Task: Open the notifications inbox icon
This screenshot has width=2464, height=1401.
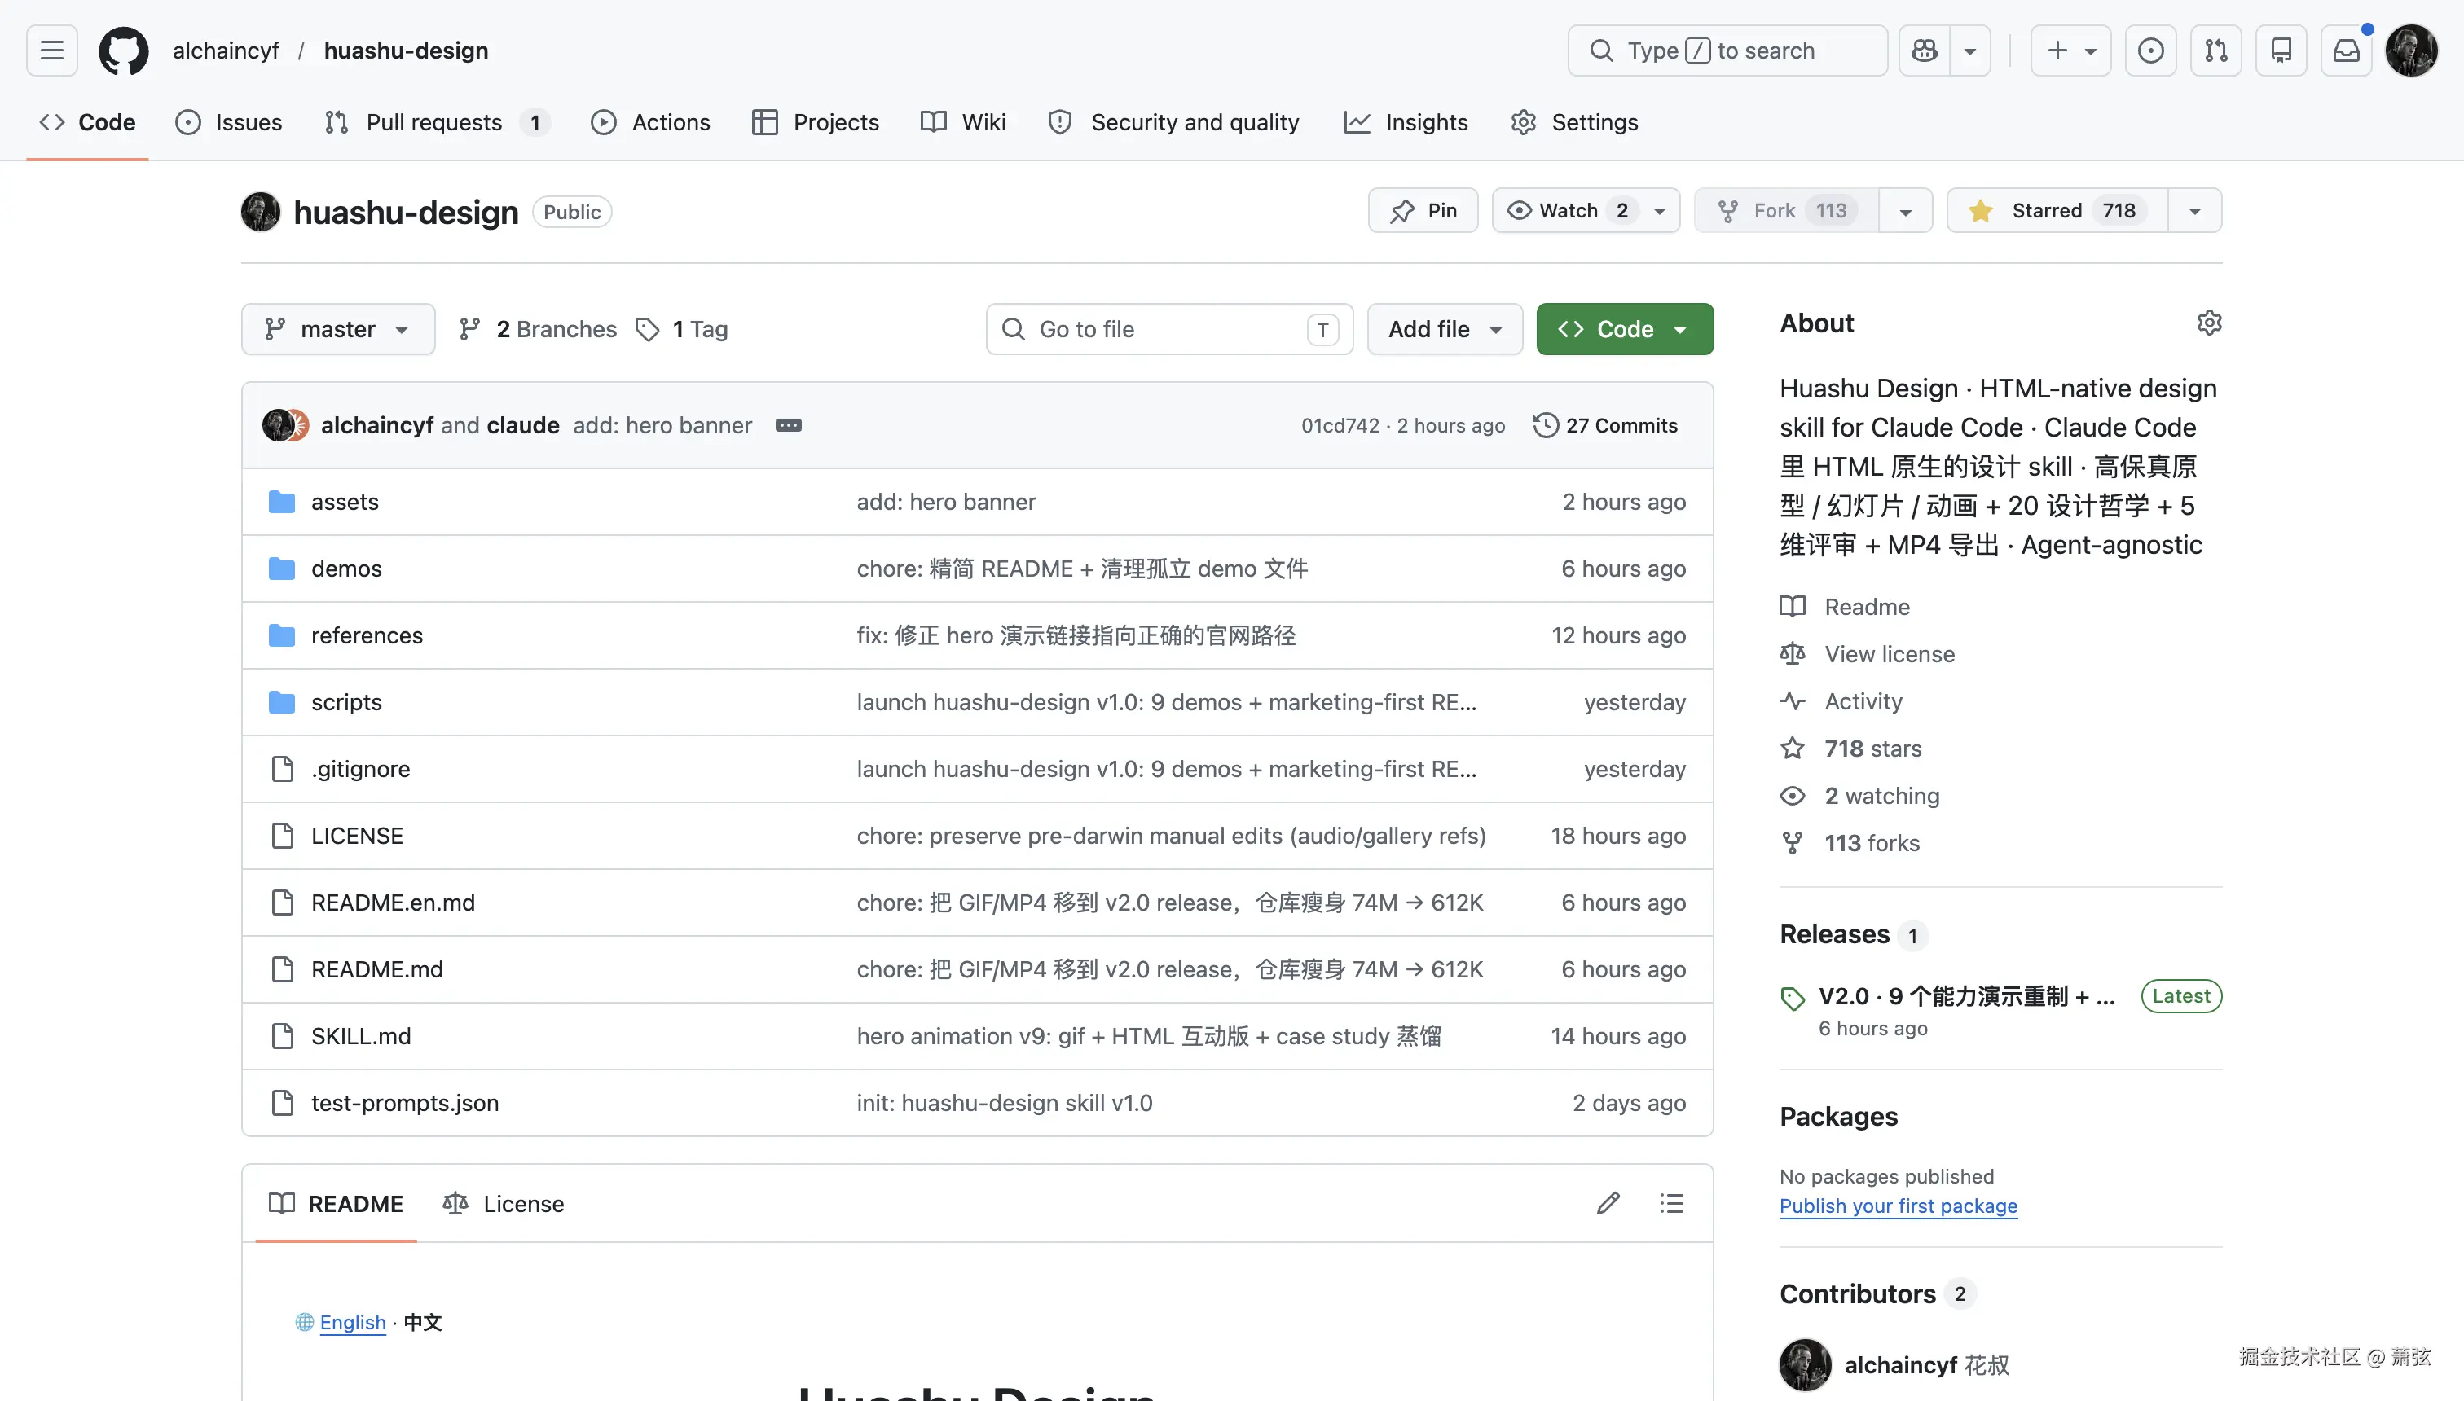Action: (2346, 50)
